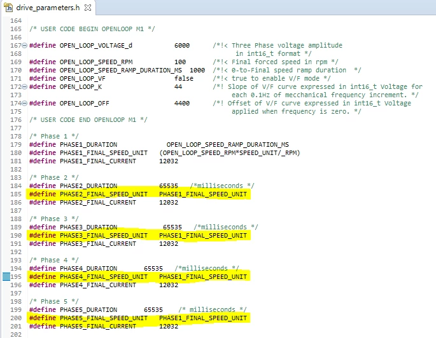Click the Three Phase voltage amplitude comment
The height and width of the screenshot is (338, 436).
[x=278, y=45]
